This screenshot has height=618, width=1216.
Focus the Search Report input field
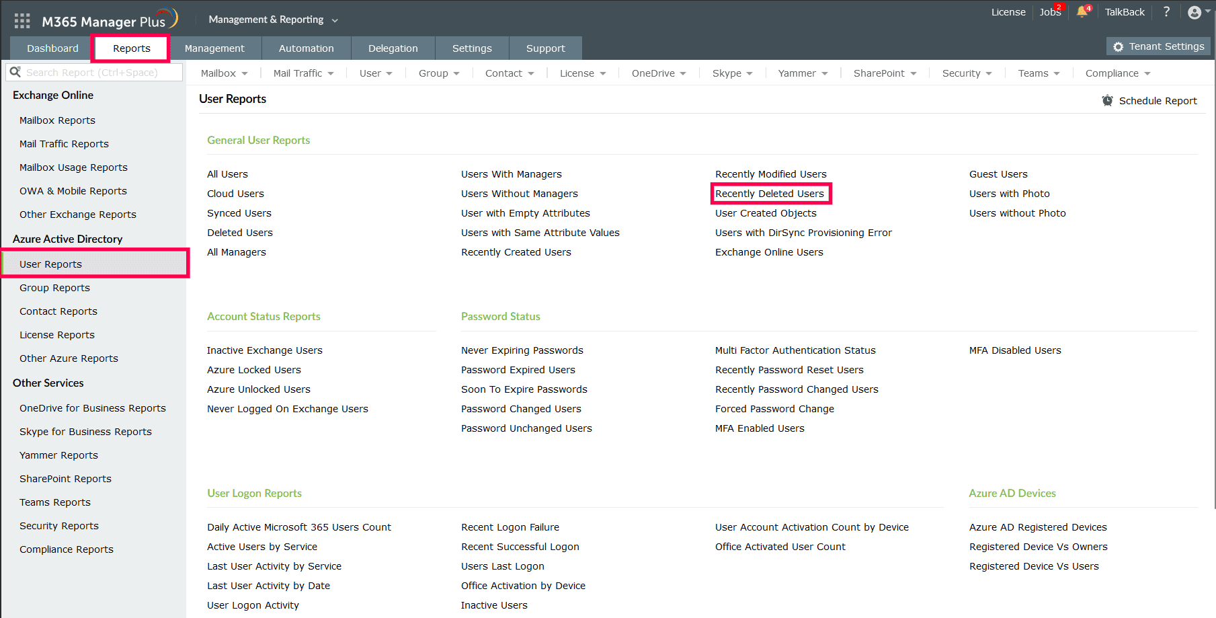(94, 72)
